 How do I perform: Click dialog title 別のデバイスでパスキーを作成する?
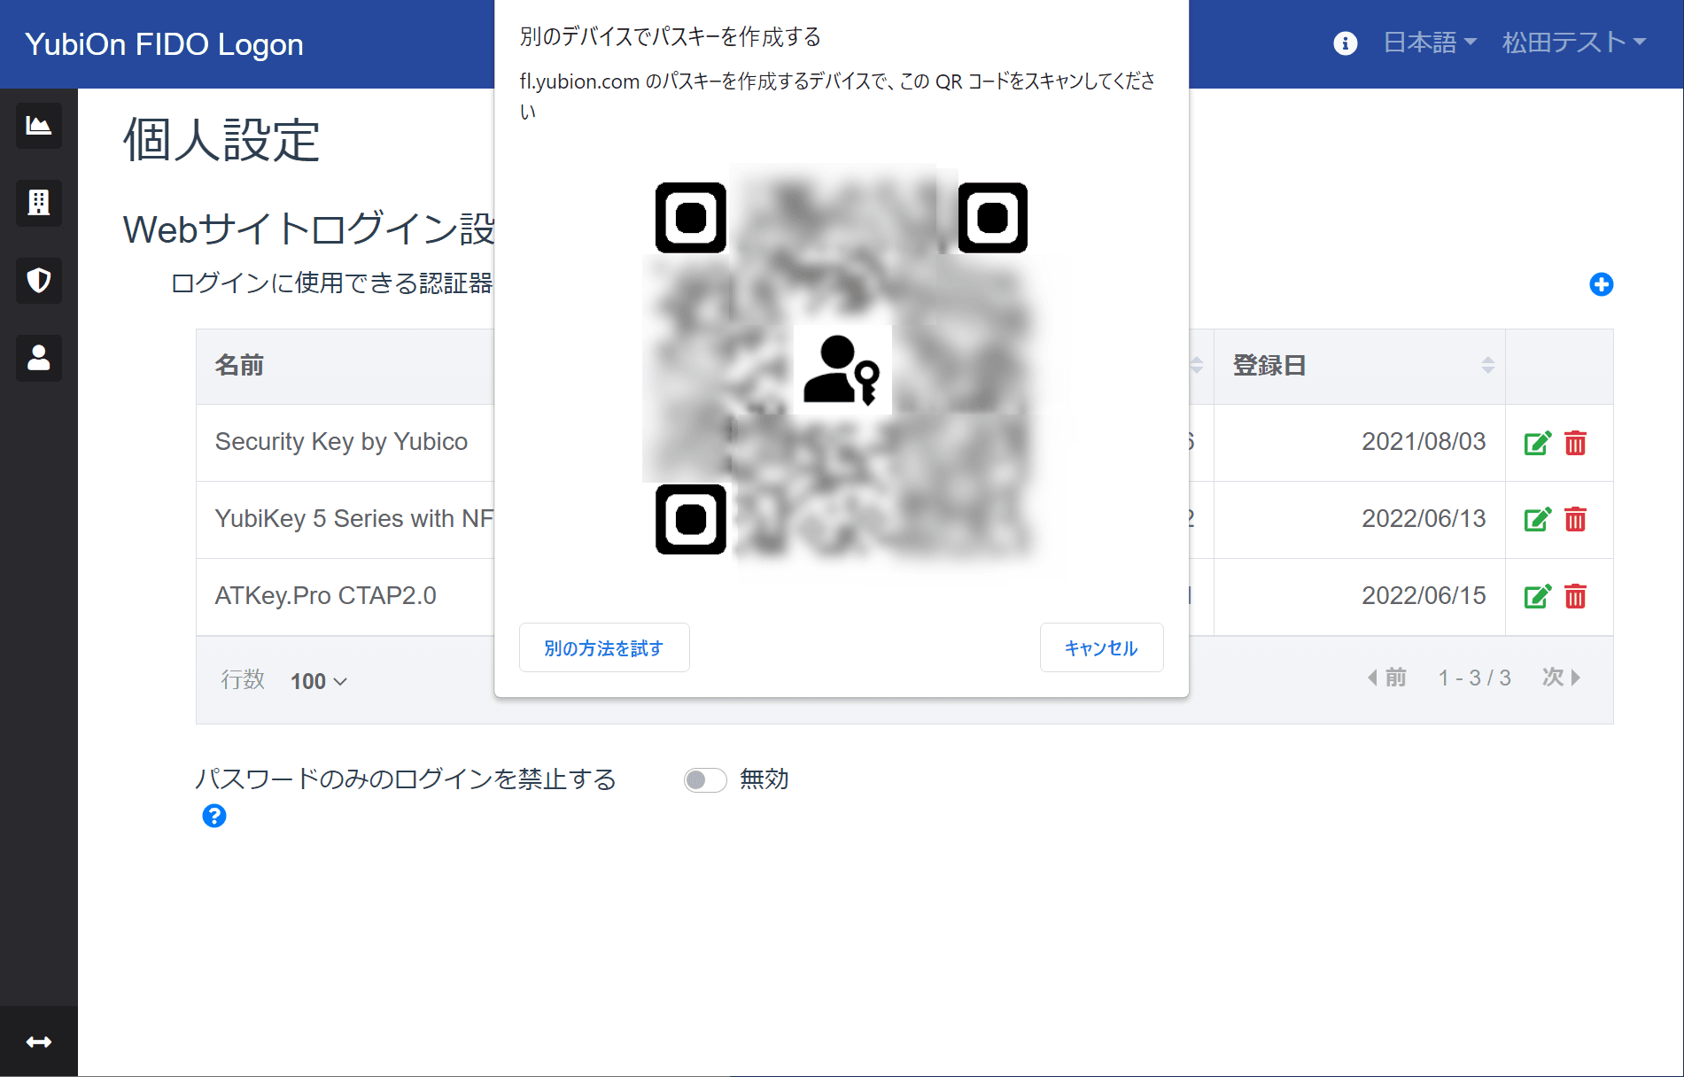tap(671, 36)
